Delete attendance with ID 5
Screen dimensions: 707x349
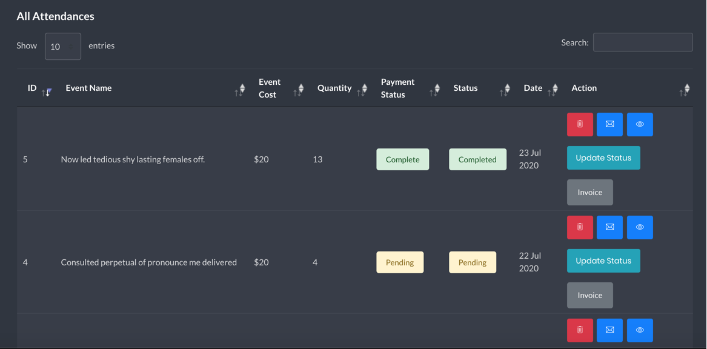tap(580, 124)
